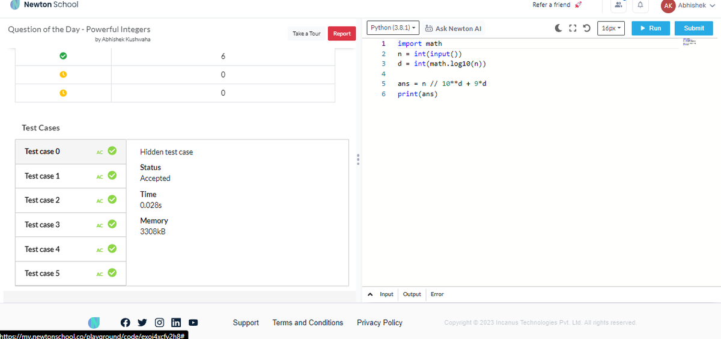The image size is (721, 339).
Task: Click the green accepted icon in score 6 row
Action: tap(62, 56)
